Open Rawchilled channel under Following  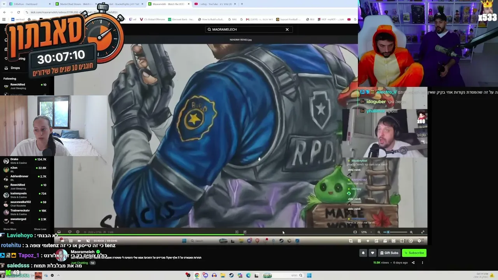[25, 86]
